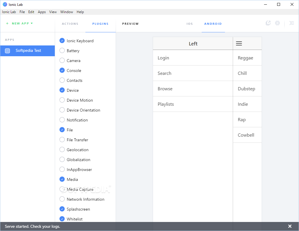Click Search in the preview menu
Screen dimensions: 299x231
click(x=193, y=73)
